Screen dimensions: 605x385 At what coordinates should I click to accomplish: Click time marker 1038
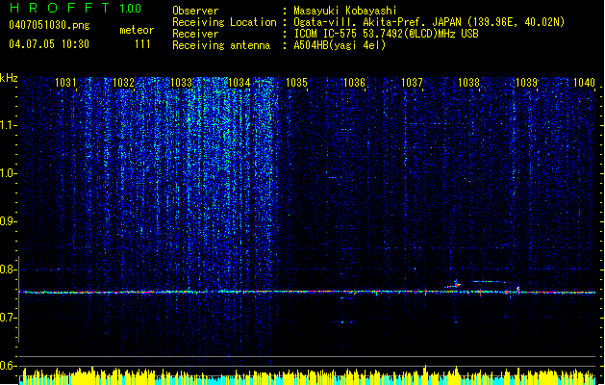click(x=468, y=83)
